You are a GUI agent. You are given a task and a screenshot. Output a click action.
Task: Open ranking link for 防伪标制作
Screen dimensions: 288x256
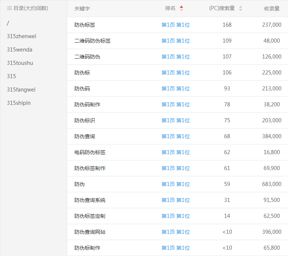tap(175, 248)
